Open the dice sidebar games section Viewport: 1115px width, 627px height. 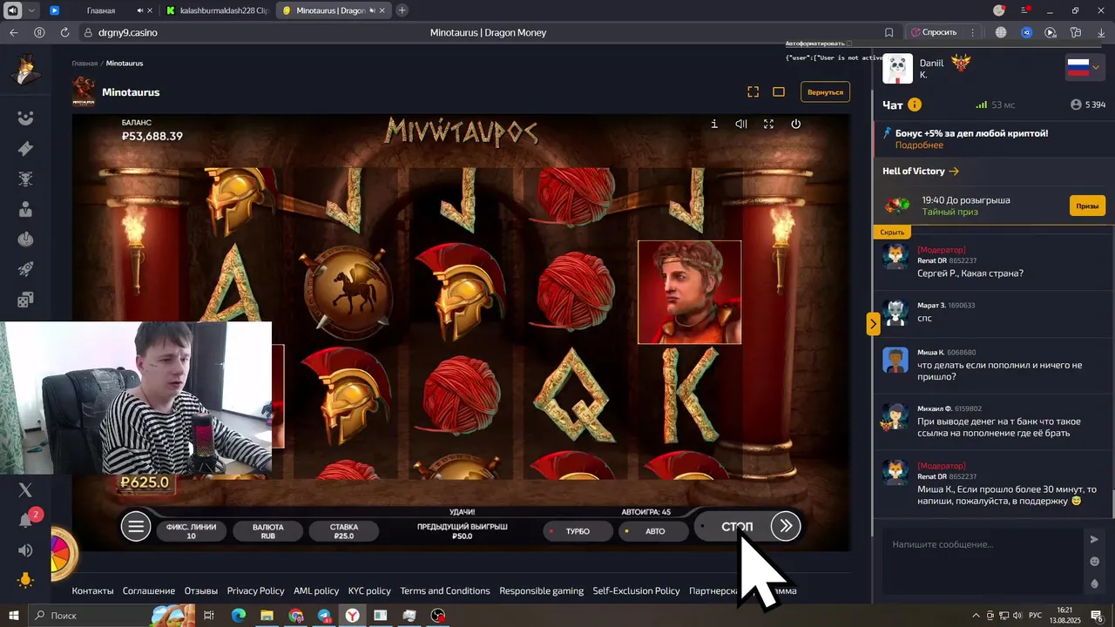(x=25, y=300)
